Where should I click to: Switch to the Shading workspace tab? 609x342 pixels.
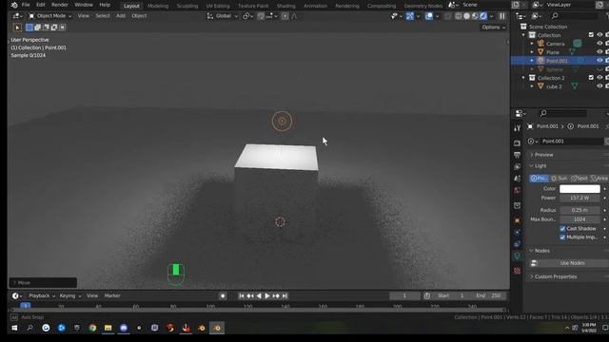(285, 6)
